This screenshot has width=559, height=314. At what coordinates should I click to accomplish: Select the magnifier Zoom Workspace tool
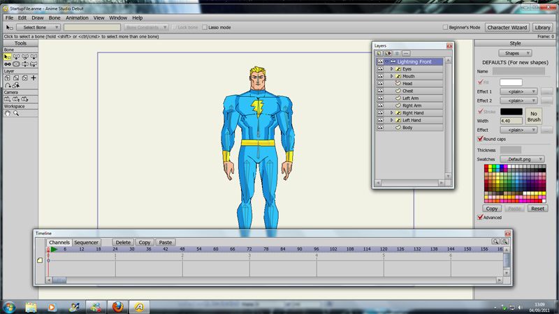click(x=16, y=112)
